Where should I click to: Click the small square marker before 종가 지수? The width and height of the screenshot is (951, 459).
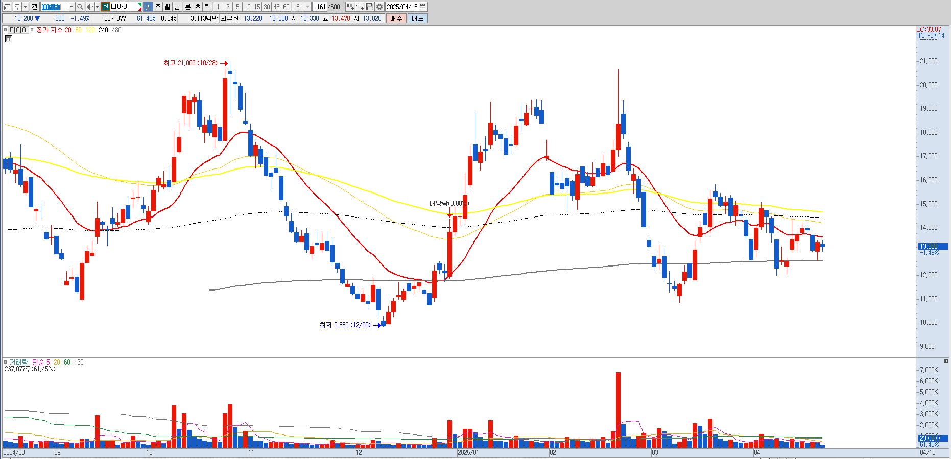[33, 30]
